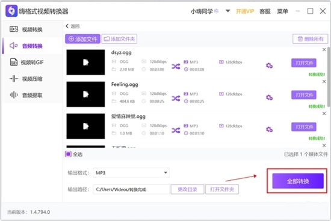Remove 爱情麻辣烫.ogg with its X icon
The height and width of the screenshot is (221, 331).
pos(324,114)
